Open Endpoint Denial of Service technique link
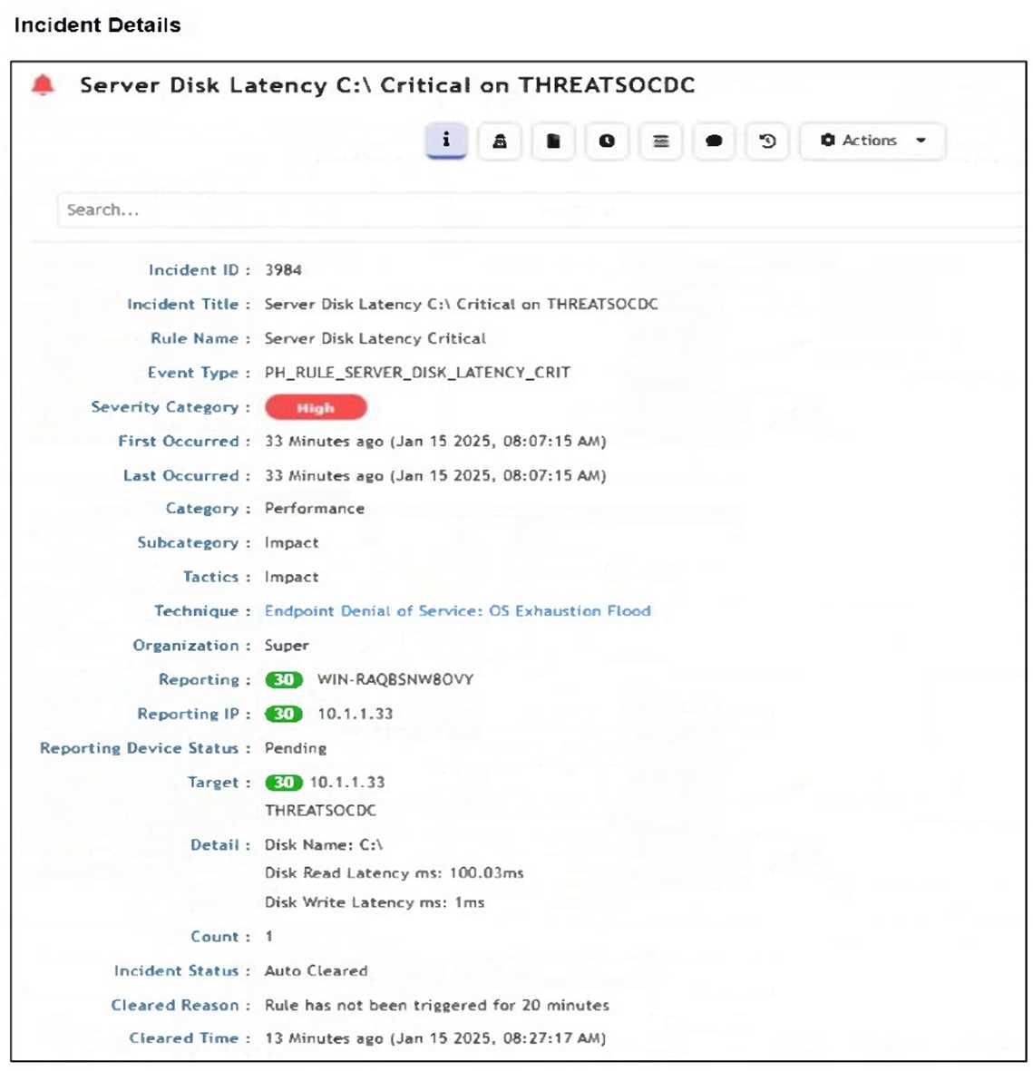The height and width of the screenshot is (1071, 1033). pos(455,610)
